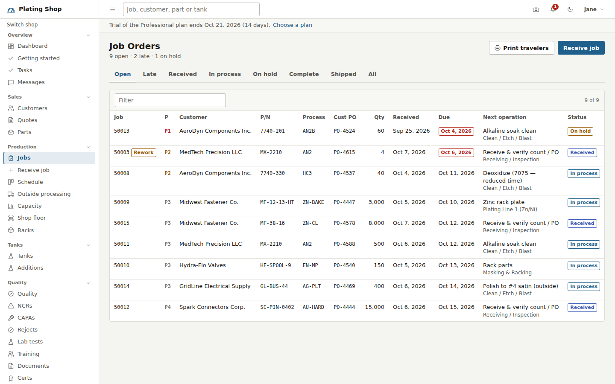The width and height of the screenshot is (615, 384).
Task: Click overdue Oct 6, 2026 badge
Action: coord(456,153)
